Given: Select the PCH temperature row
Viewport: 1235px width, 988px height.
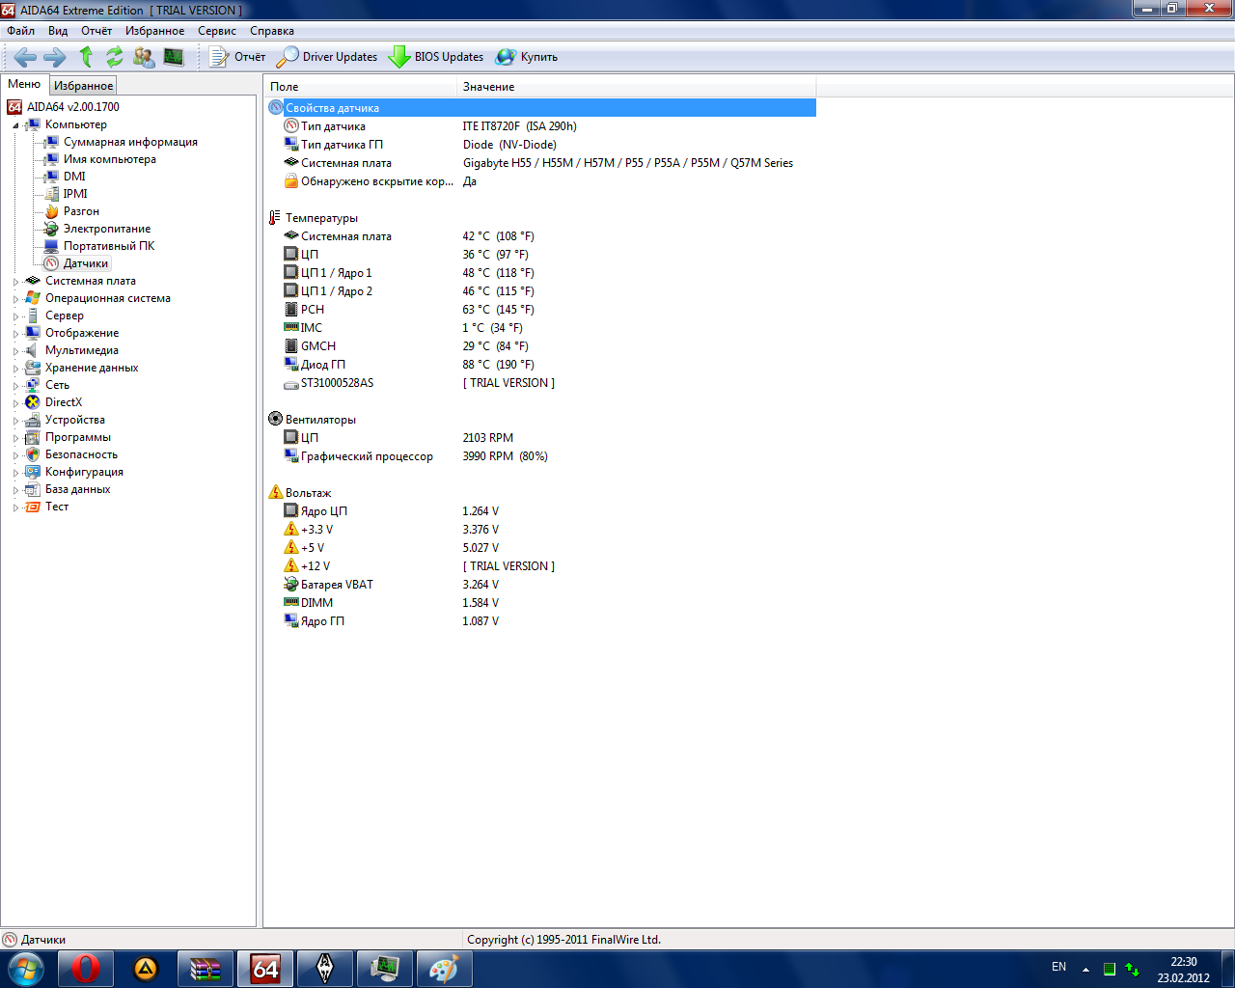Looking at the screenshot, I should tap(540, 310).
